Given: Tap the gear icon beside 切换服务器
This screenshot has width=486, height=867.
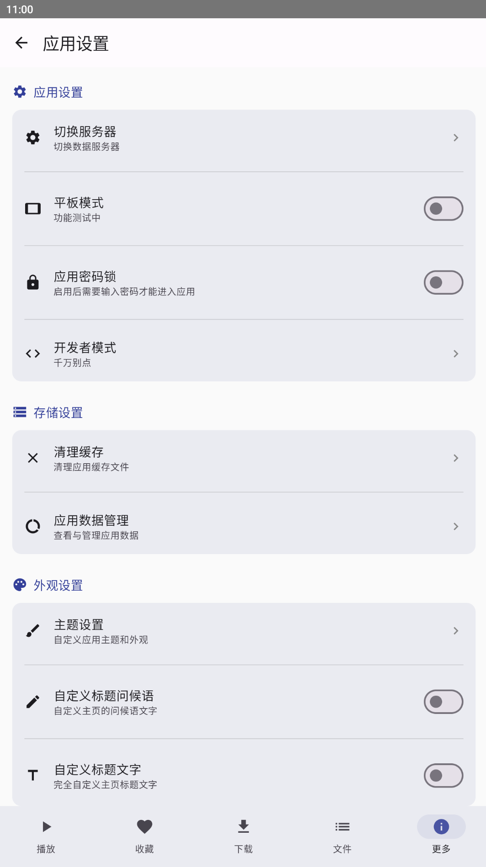Looking at the screenshot, I should 33,137.
